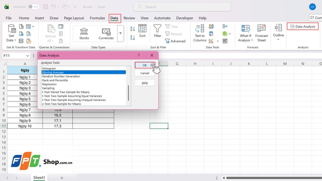
Task: Open the Page Layout tab
Action: [74, 18]
